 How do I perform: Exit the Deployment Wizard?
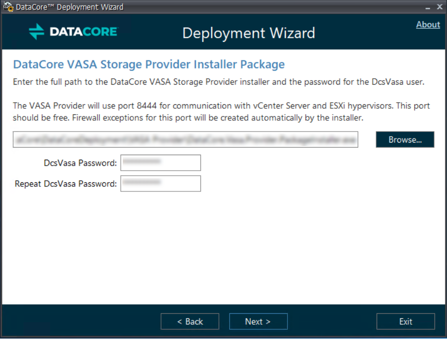406,321
